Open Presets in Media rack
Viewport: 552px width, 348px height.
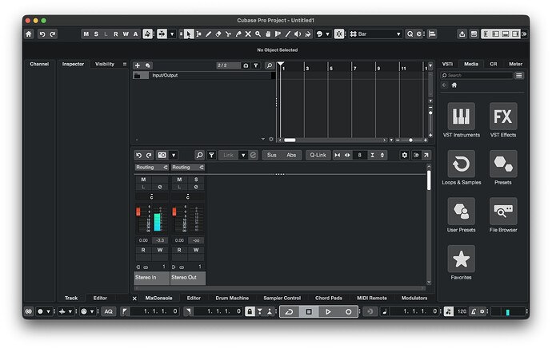coord(503,164)
